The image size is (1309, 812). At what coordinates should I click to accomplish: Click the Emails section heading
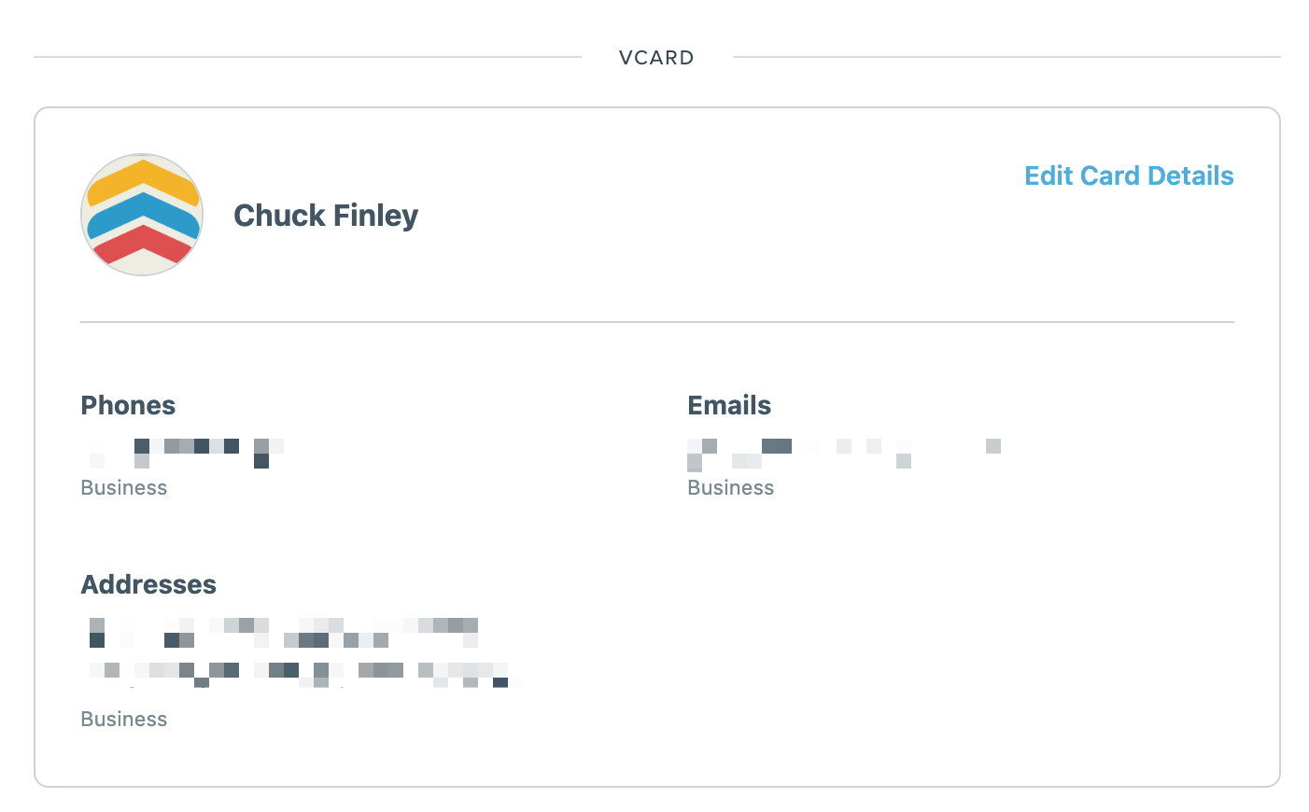(x=729, y=405)
